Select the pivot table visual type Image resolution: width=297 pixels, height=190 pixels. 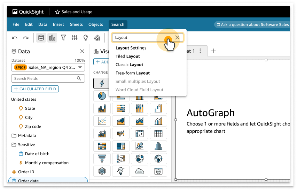point(139,133)
